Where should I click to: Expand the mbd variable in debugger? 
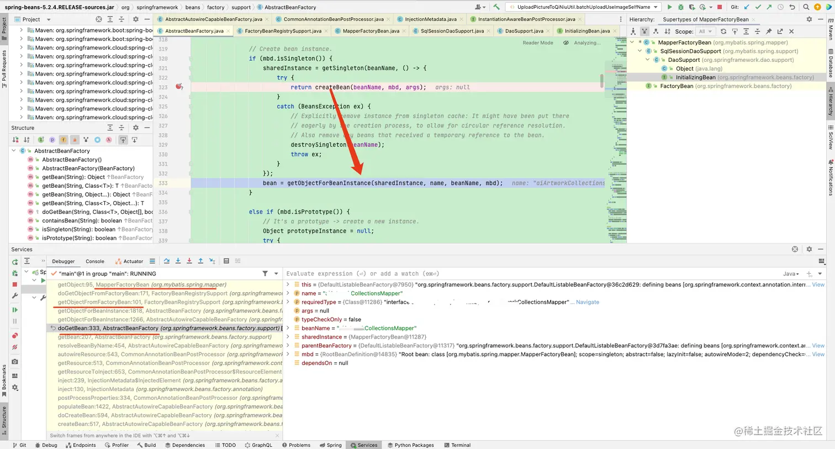coord(288,354)
